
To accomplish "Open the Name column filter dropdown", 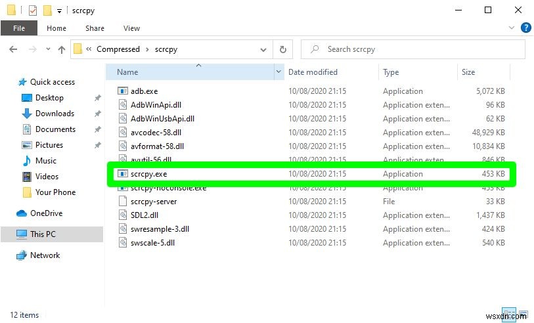I will tap(278, 72).
